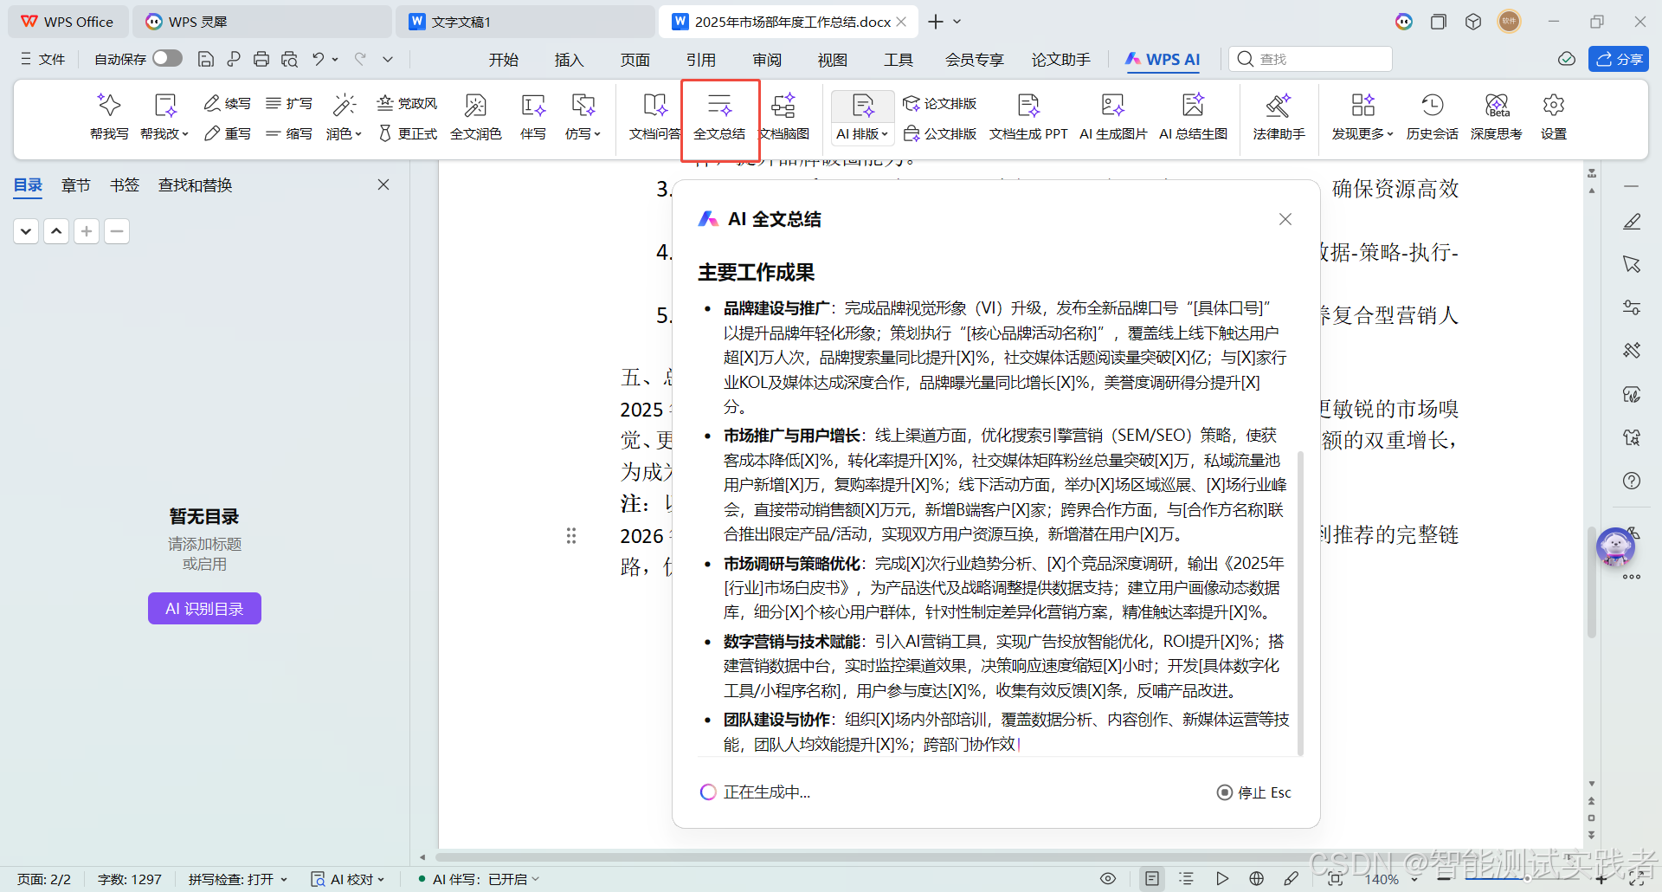Open the 润色 dropdown menu

pyautogui.click(x=344, y=133)
